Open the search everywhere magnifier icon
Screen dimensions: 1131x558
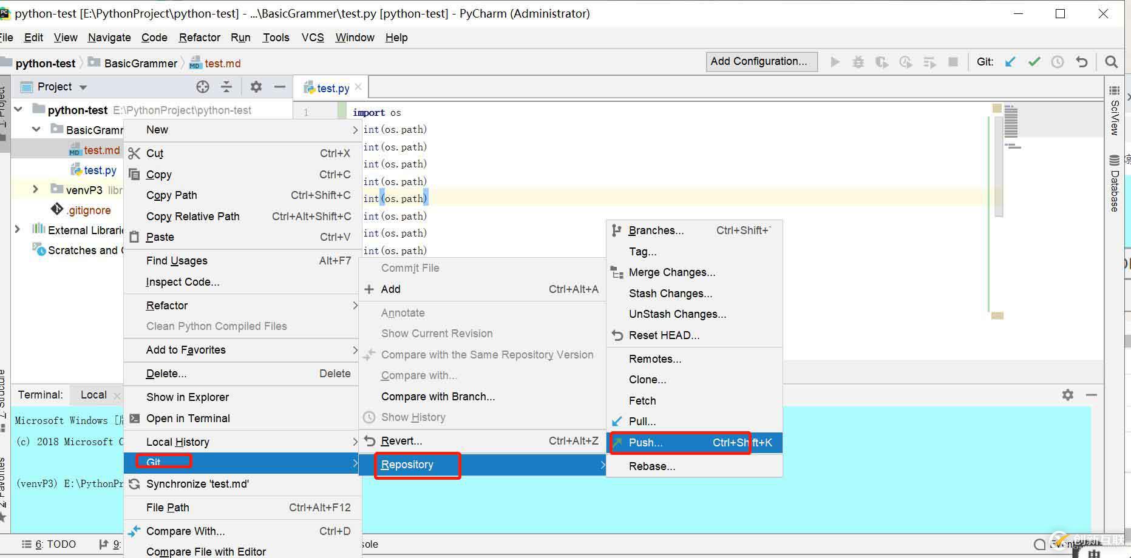pyautogui.click(x=1111, y=62)
